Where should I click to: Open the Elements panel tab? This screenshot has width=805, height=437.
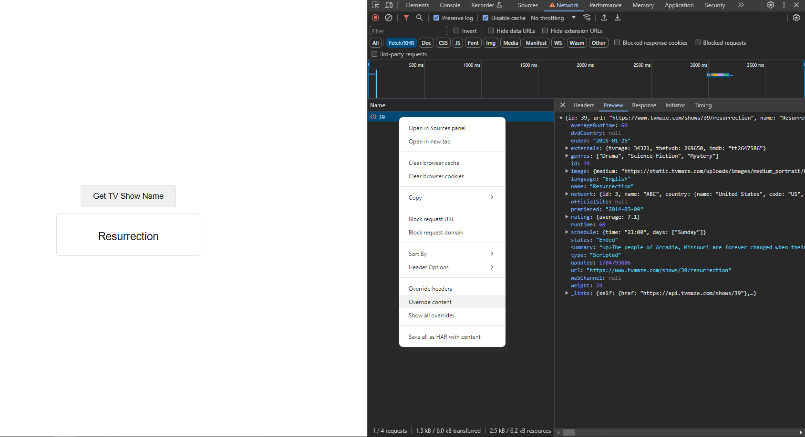click(417, 5)
